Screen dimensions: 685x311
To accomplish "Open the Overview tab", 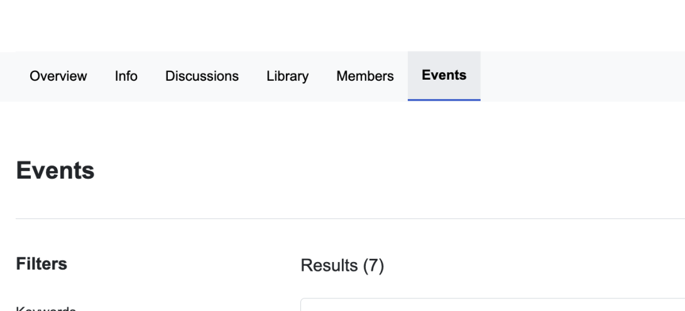I will point(58,76).
